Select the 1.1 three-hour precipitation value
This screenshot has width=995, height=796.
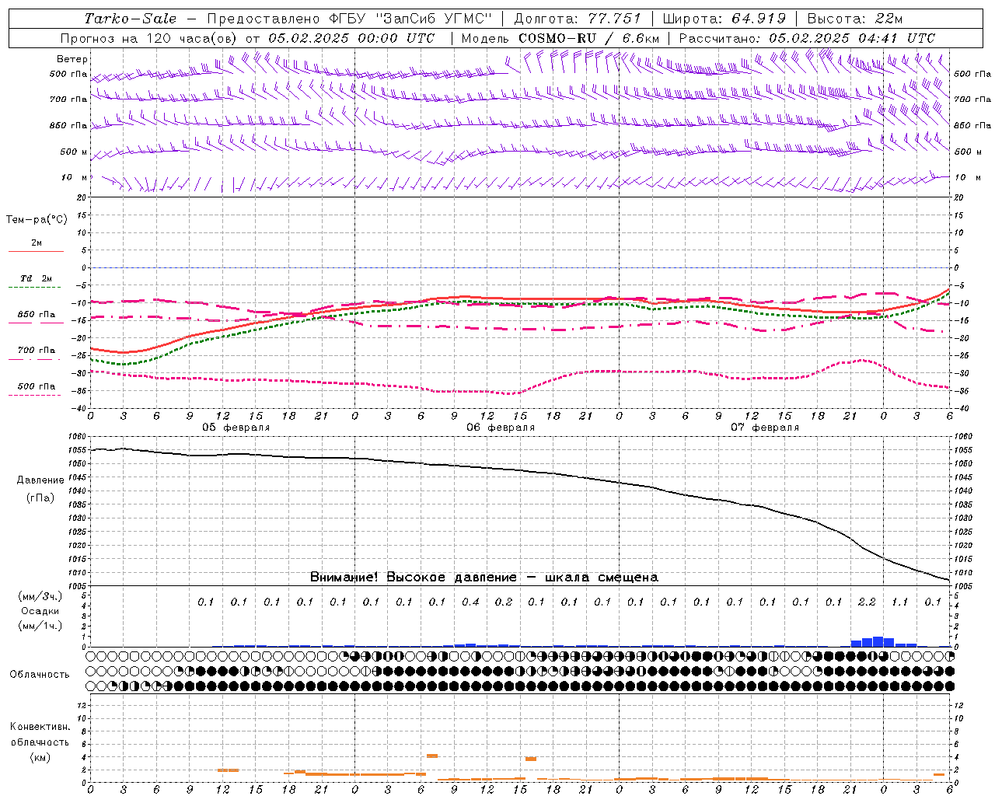coord(899,602)
